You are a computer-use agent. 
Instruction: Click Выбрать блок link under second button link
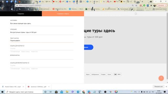(x=34, y=69)
